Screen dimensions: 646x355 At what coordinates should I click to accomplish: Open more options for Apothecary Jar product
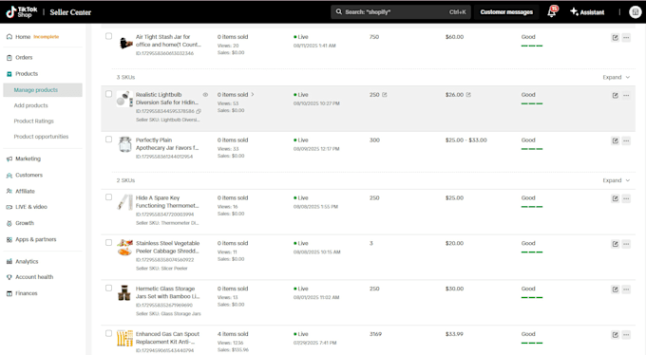pyautogui.click(x=626, y=140)
